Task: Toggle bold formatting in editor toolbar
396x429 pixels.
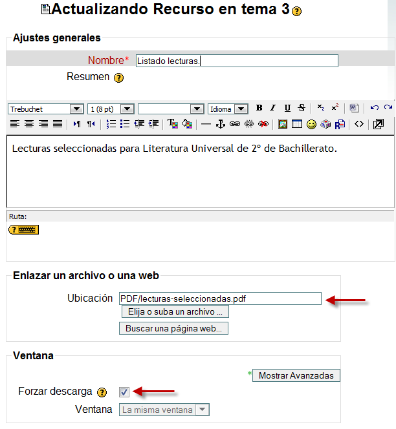Action: coord(259,109)
